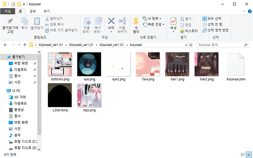Viewport: 253px width, 158px height.
Task: Click the Delete (삭제) X icon
Action: (x=111, y=21)
